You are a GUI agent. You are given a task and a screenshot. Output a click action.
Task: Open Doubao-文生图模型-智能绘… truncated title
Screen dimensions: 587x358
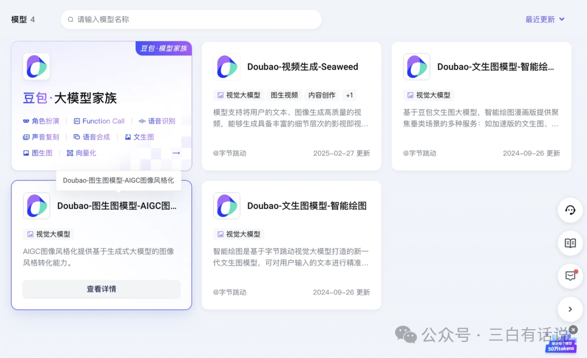coord(496,67)
